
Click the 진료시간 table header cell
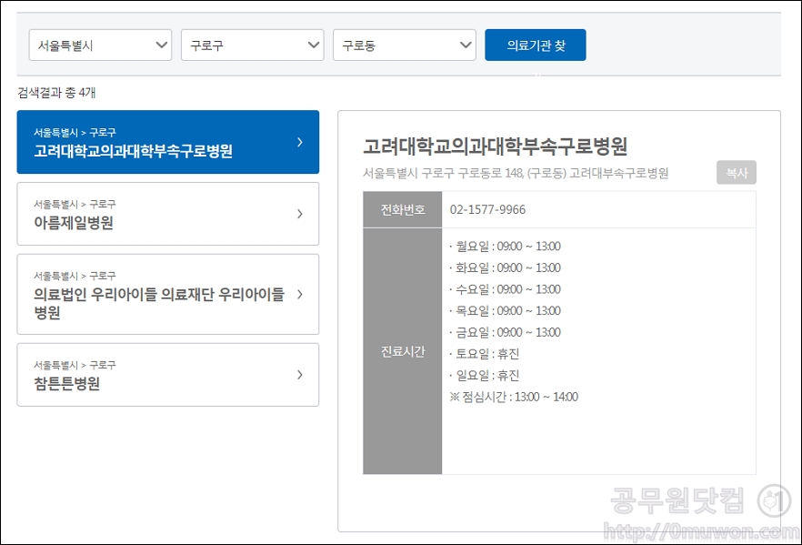[403, 351]
